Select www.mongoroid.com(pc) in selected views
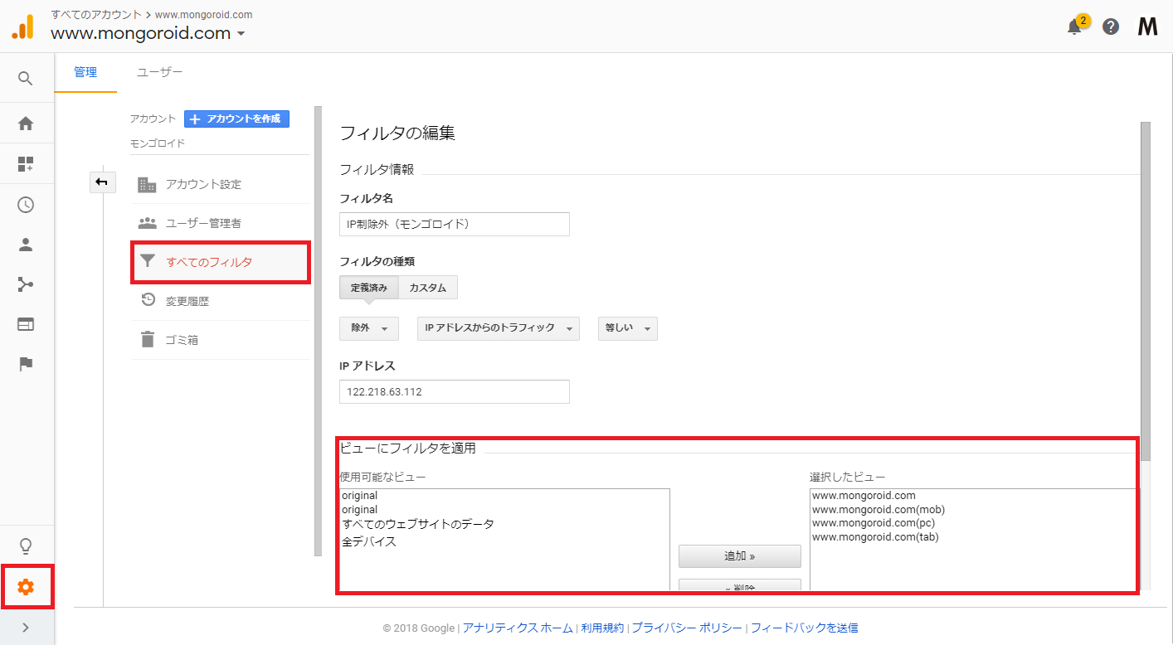This screenshot has height=645, width=1173. click(x=874, y=523)
